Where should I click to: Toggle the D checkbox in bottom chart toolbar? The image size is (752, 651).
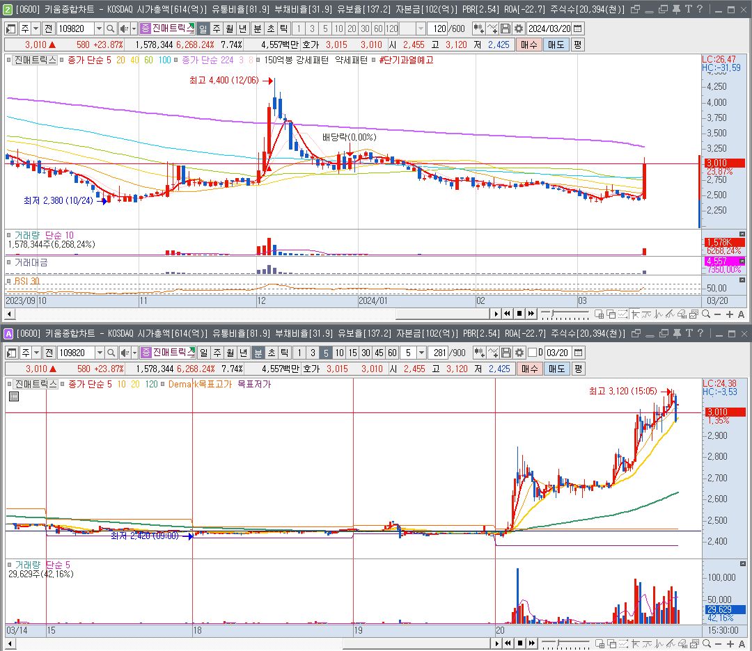[x=532, y=353]
